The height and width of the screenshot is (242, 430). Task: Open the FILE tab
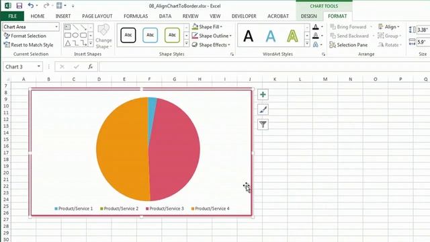[x=12, y=16]
